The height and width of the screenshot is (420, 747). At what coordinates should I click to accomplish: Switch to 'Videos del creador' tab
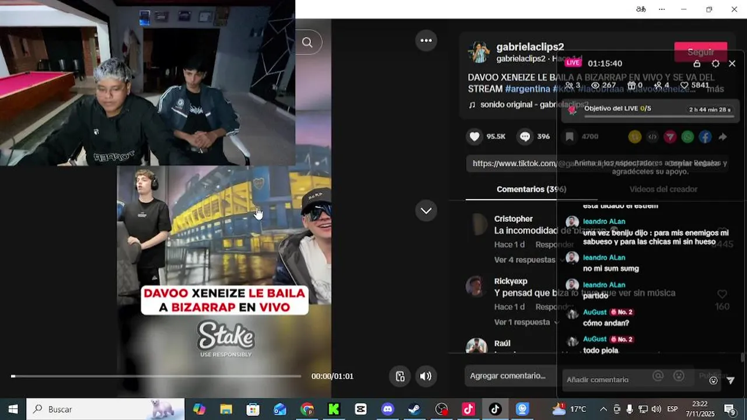click(x=663, y=189)
